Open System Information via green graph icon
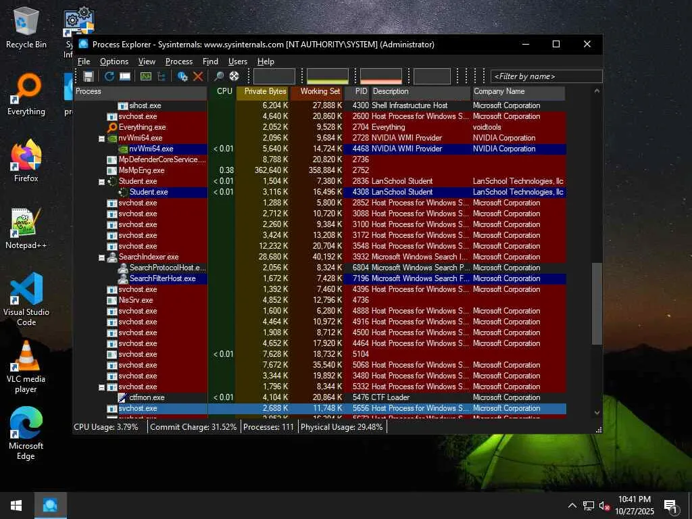The width and height of the screenshot is (692, 519). coord(146,76)
